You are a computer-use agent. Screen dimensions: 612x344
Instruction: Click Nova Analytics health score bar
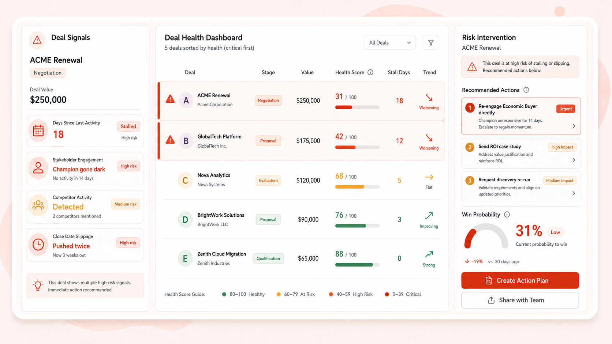point(357,187)
